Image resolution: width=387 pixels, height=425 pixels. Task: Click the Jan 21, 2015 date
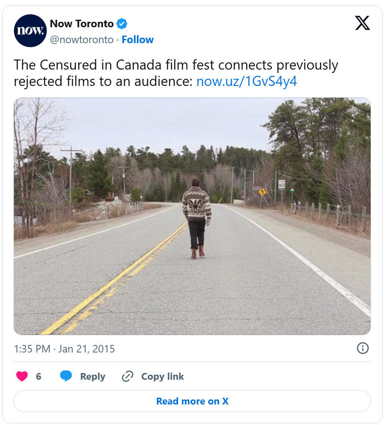click(86, 349)
